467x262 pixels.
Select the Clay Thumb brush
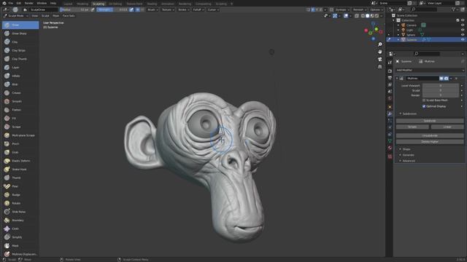(20, 59)
